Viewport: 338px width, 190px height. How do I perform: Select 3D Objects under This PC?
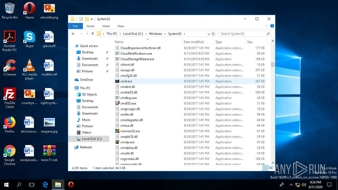coord(90,94)
